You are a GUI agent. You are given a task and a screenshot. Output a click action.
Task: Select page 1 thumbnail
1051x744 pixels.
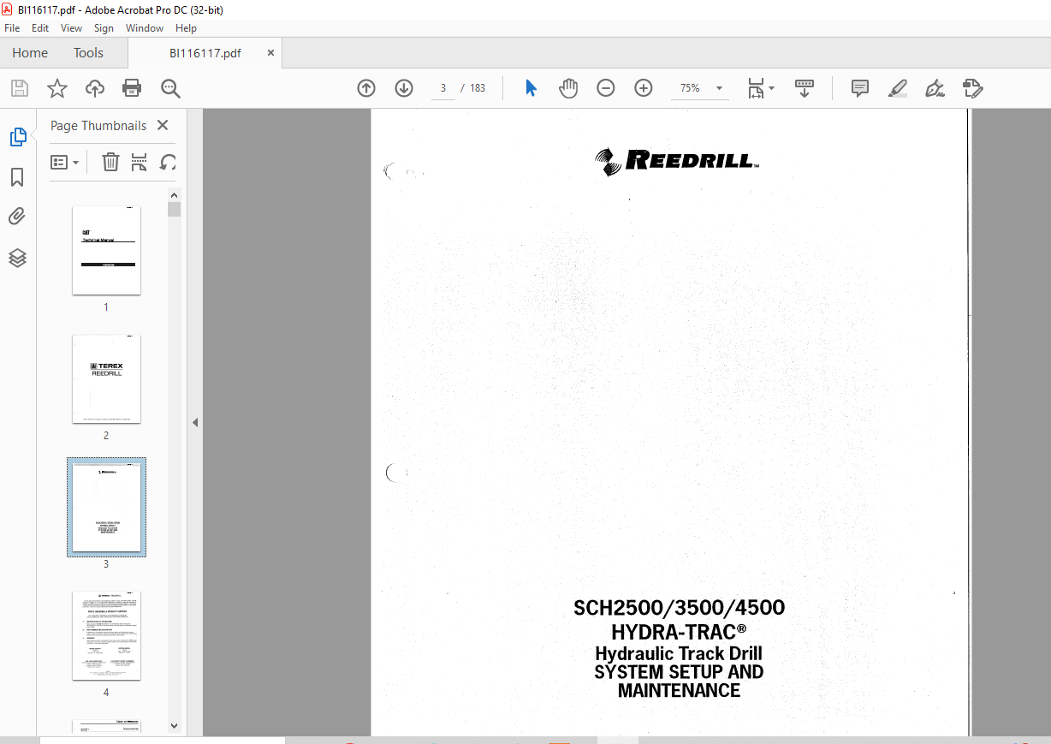coord(106,250)
